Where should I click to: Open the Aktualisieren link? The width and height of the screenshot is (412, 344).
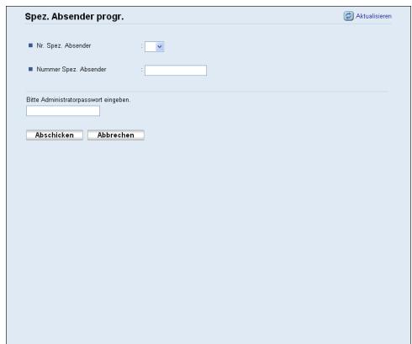point(373,16)
